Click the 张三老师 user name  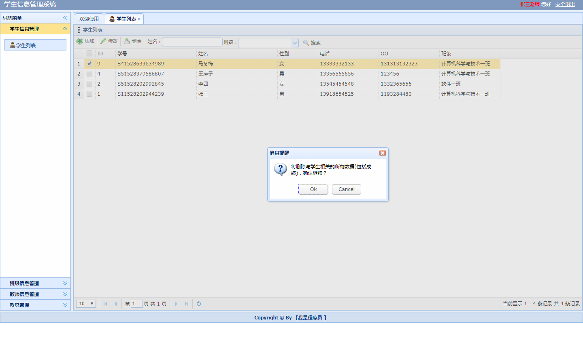click(530, 4)
